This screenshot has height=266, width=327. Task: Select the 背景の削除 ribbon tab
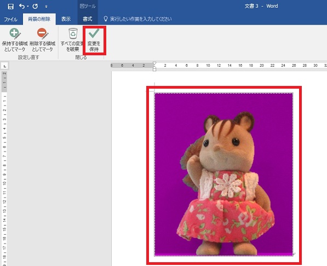tap(39, 19)
